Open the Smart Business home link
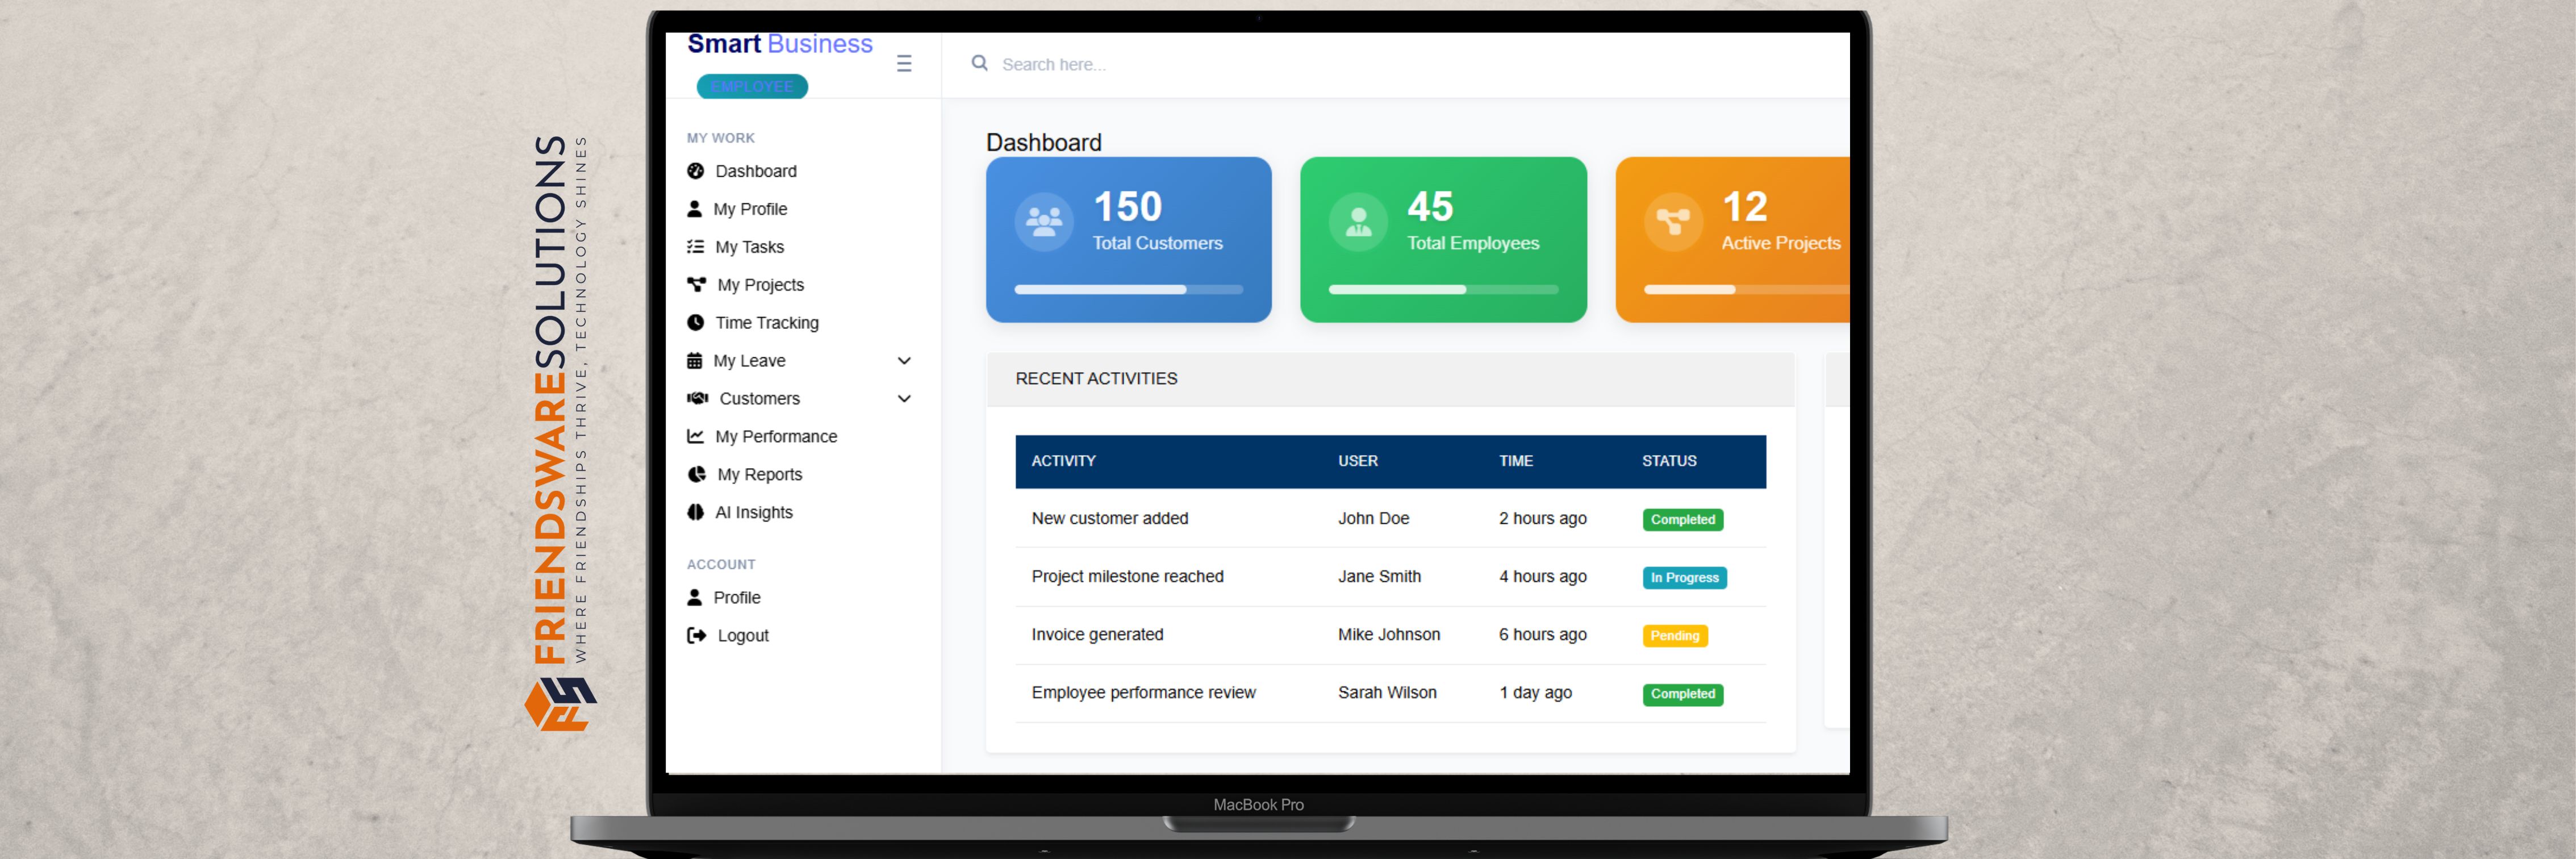Screen dimensions: 2576x859 point(779,43)
